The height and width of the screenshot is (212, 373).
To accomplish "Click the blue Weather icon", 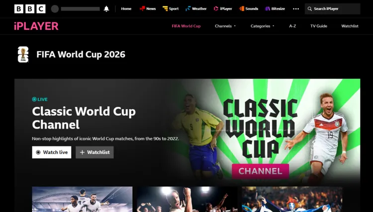I will (188, 9).
